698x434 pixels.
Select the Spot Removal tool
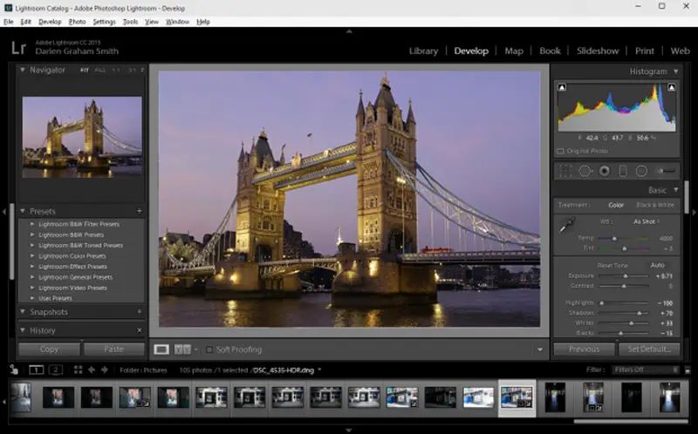coord(585,171)
